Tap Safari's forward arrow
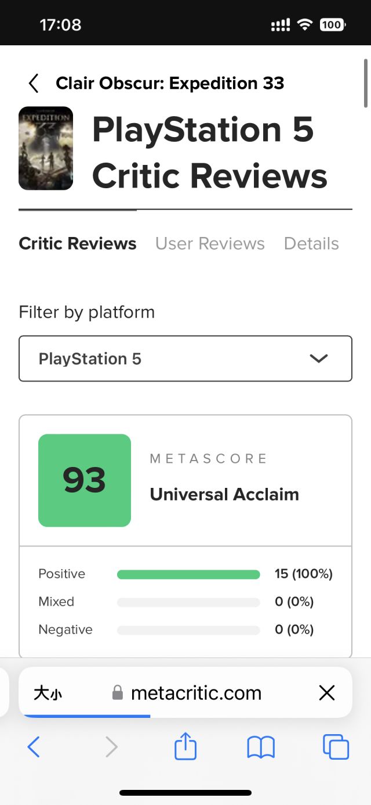The width and height of the screenshot is (371, 805). [x=111, y=747]
